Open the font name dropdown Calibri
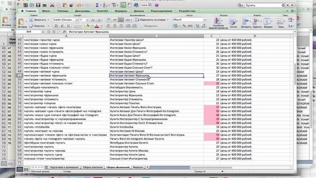This screenshot has width=316, height=178. coord(77,20)
